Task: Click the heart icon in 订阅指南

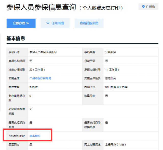Action: click(48, 23)
